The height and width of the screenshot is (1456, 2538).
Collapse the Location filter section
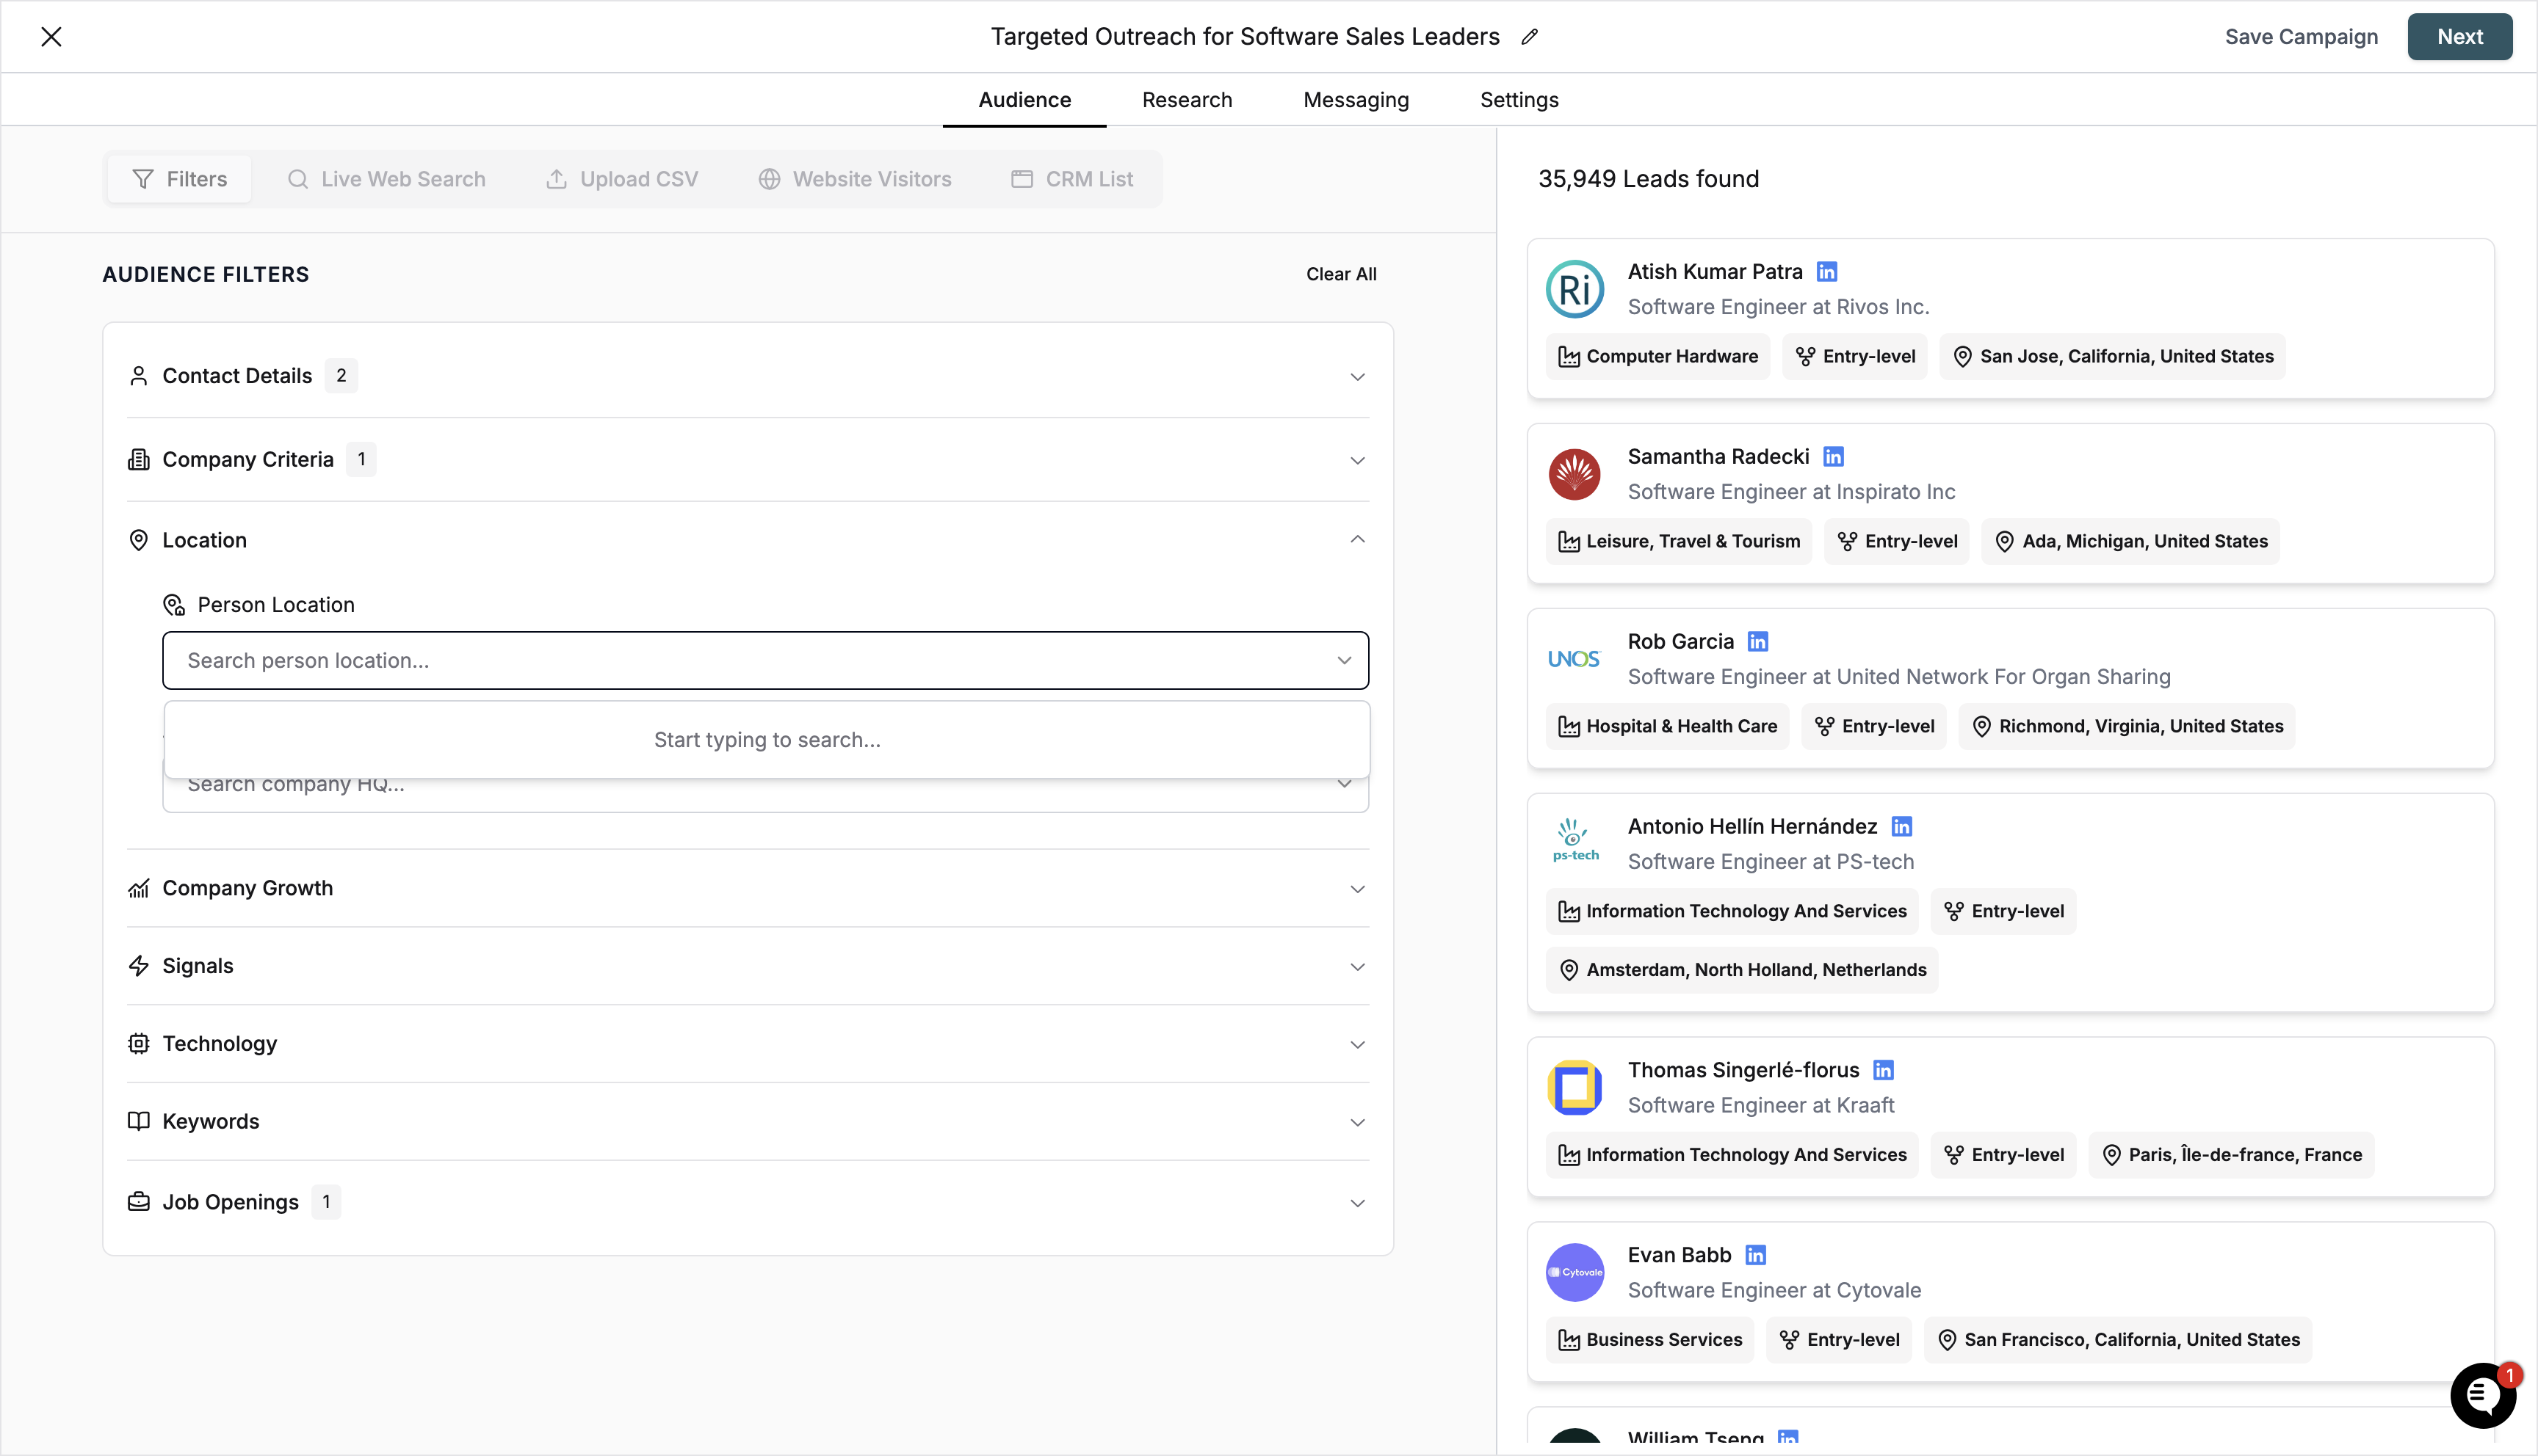[x=1358, y=539]
